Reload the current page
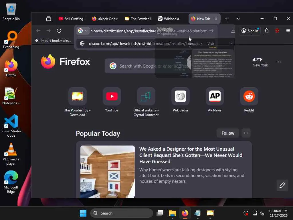Viewport: 293px width, 220px height. [x=59, y=31]
